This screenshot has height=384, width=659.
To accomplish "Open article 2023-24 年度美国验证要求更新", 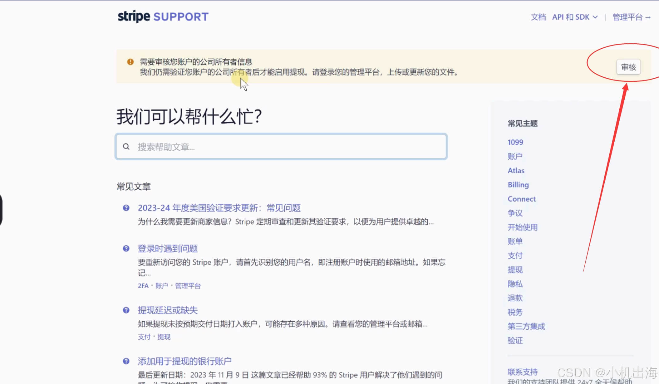I will coord(219,208).
